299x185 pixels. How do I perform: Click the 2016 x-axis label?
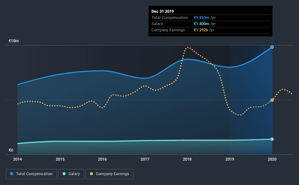coord(102,159)
